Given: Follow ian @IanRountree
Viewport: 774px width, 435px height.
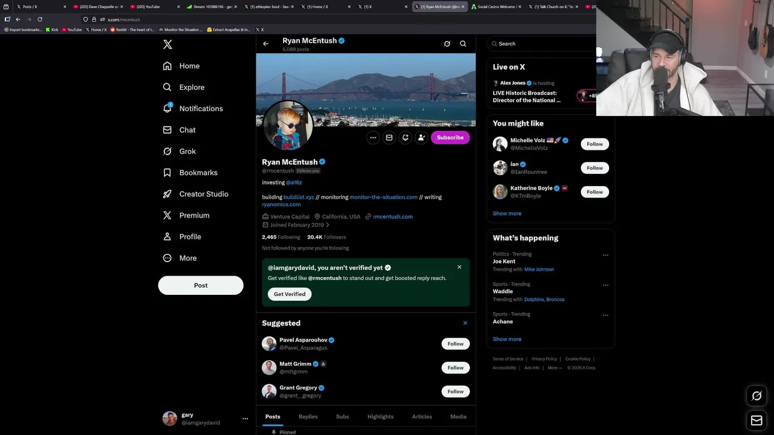Looking at the screenshot, I should pos(595,168).
